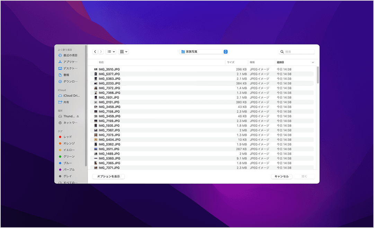Open 最近の項目 in the sidebar

tap(70, 55)
